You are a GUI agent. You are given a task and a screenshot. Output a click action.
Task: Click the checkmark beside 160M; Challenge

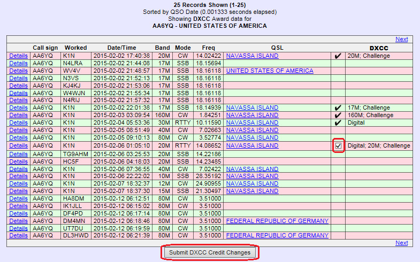pos(338,115)
